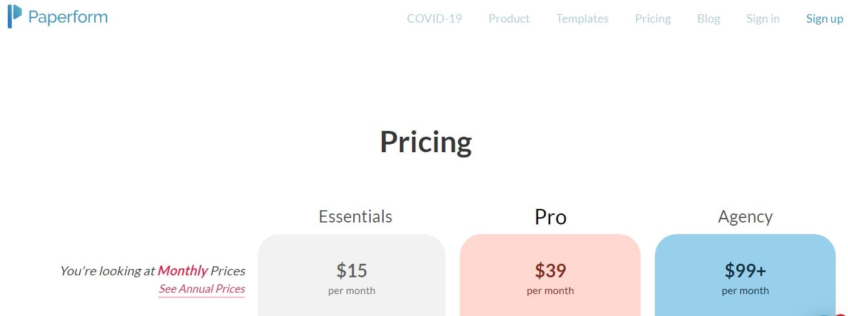
Task: Click the Essentials plan heading
Action: 355,217
